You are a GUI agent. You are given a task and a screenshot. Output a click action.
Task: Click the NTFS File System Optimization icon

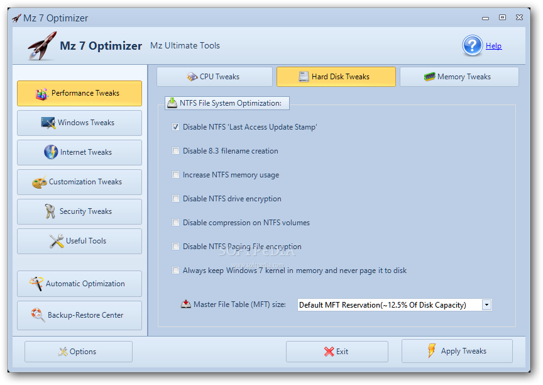coord(172,103)
